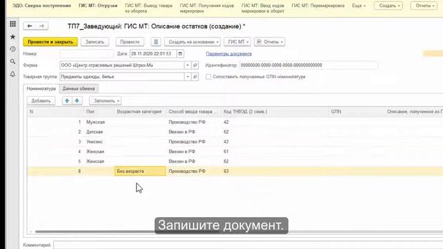This screenshot has height=249, width=443.
Task: Open the Фирма record link icon
Action: click(x=195, y=65)
